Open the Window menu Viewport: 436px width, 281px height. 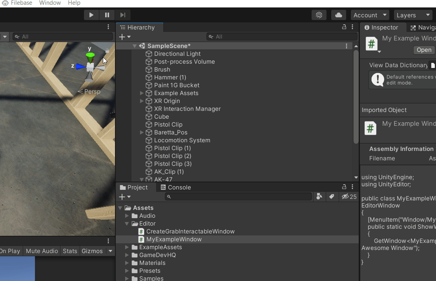pos(49,3)
